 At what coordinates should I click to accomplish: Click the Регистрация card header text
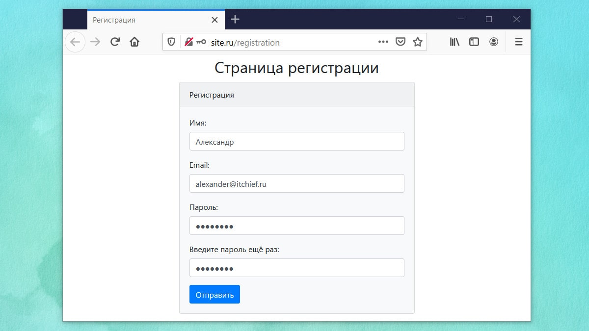pyautogui.click(x=212, y=95)
